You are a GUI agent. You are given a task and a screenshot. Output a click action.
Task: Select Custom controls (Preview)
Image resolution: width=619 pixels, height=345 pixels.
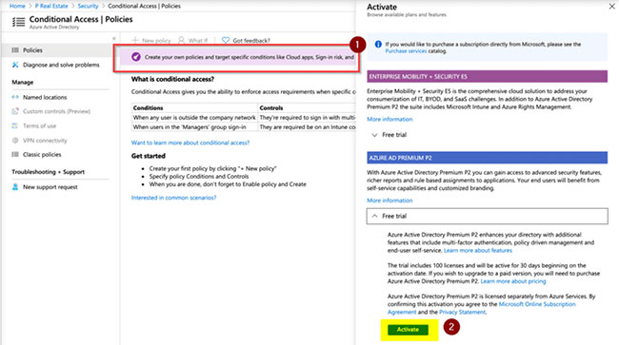point(56,111)
